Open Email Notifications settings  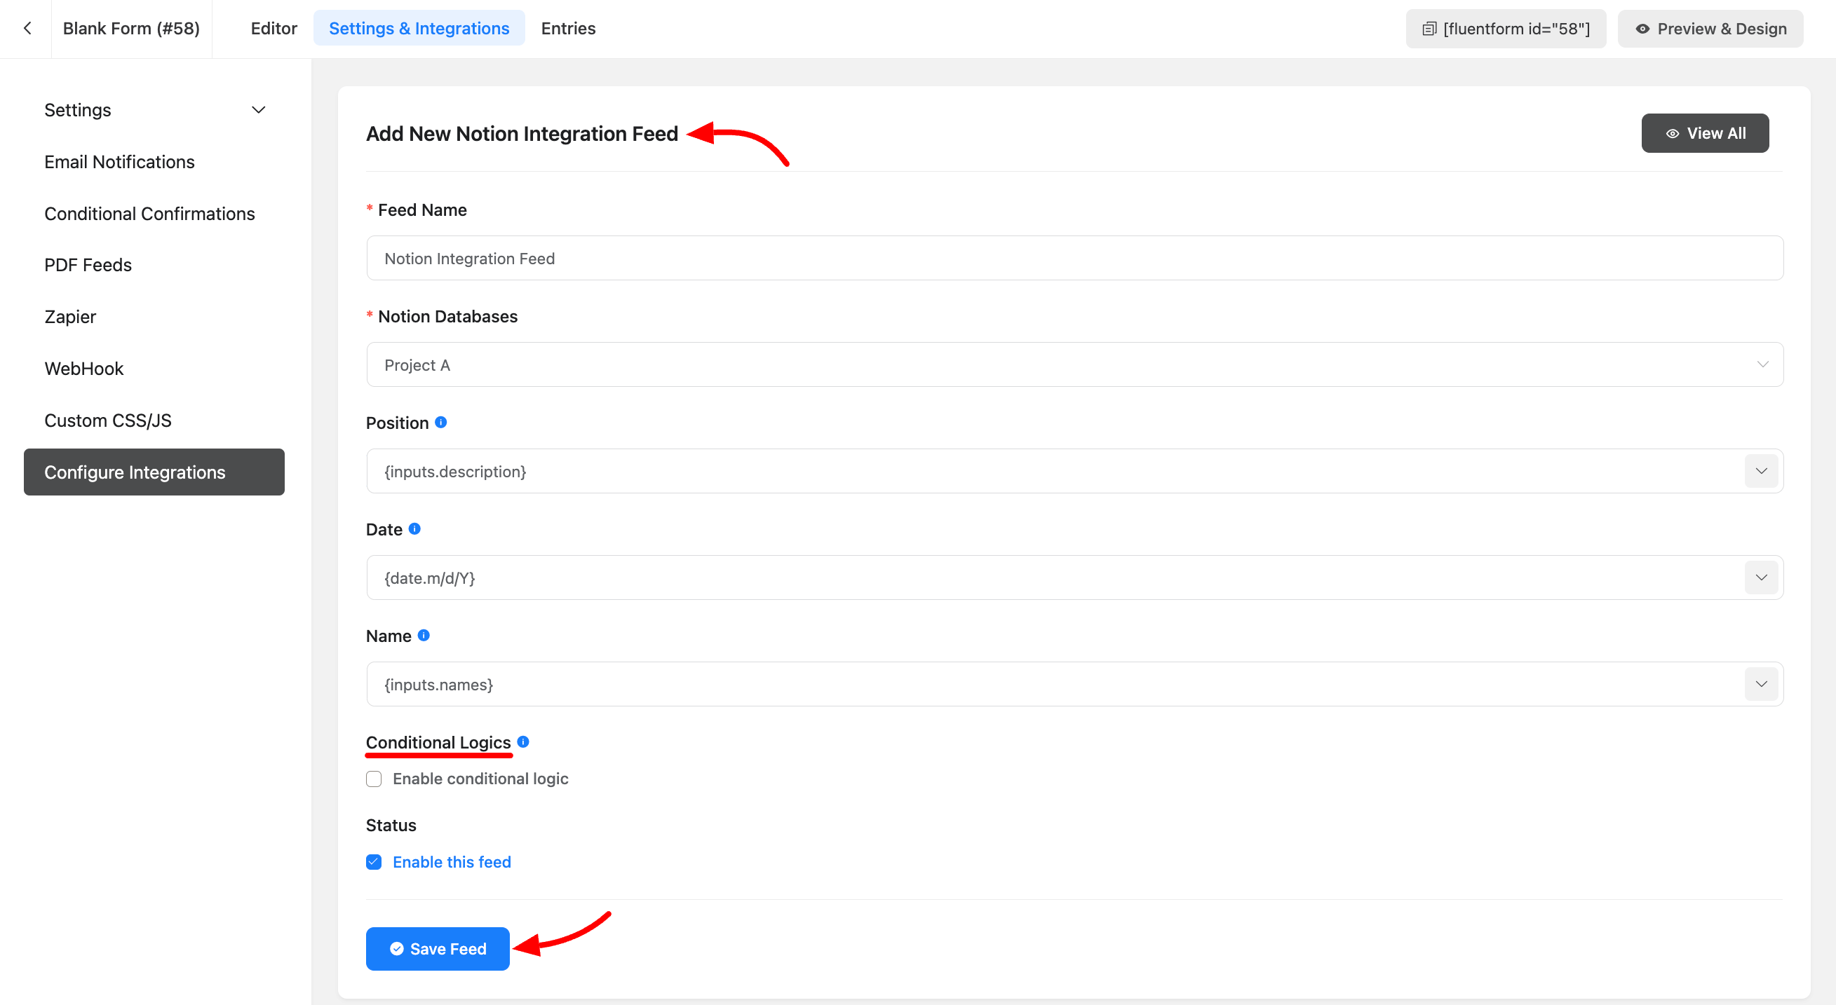[119, 162]
